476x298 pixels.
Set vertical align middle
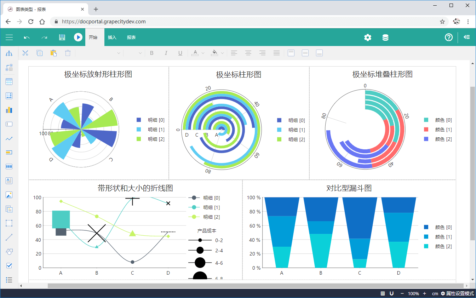(x=305, y=53)
